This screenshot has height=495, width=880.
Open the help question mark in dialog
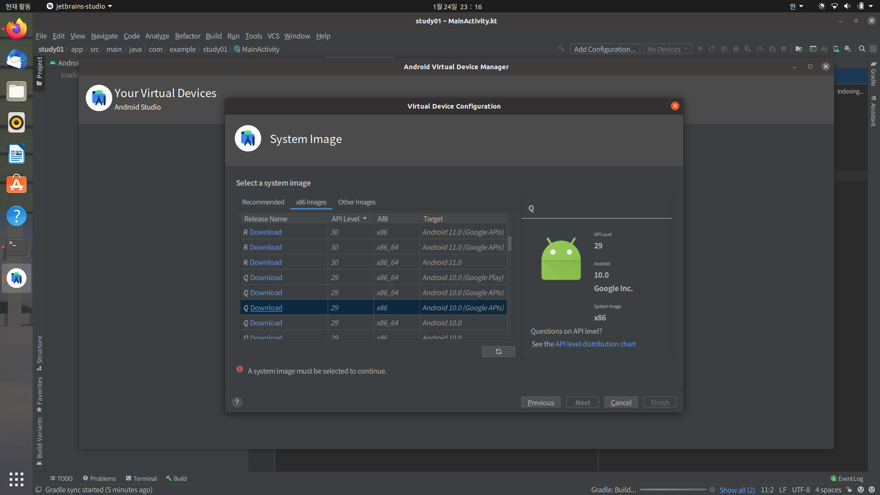pyautogui.click(x=237, y=402)
